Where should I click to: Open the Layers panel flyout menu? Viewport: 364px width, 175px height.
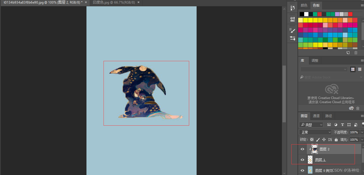pyautogui.click(x=362, y=116)
